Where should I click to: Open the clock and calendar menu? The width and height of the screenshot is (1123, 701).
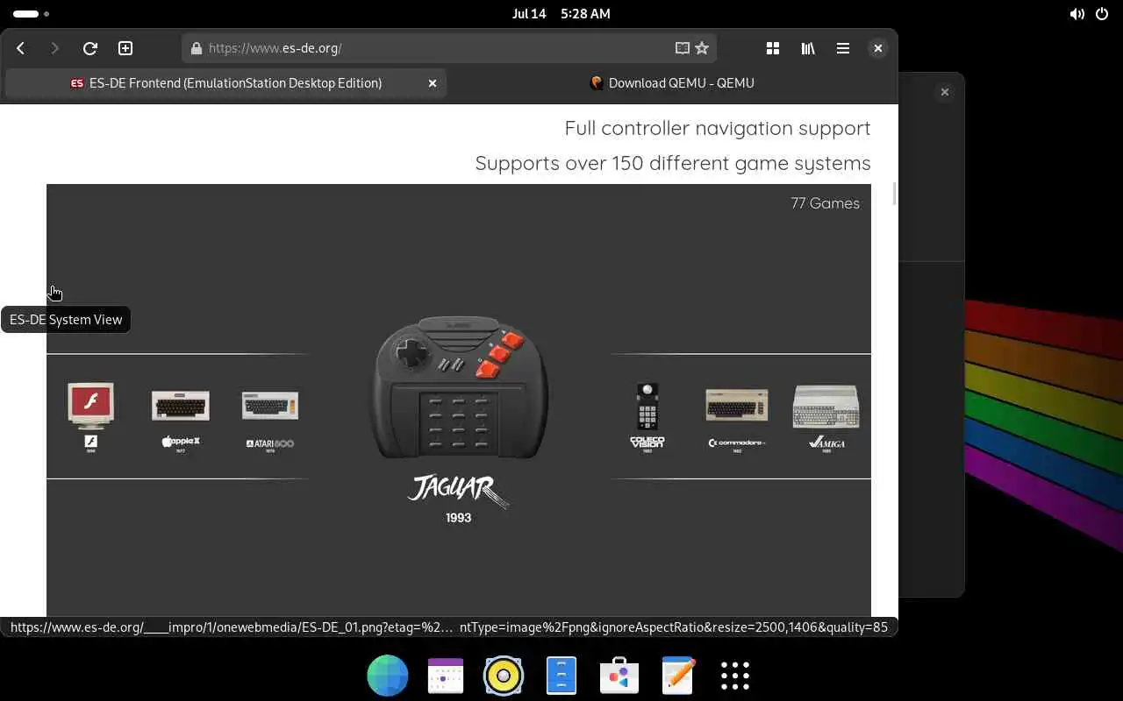pos(561,14)
